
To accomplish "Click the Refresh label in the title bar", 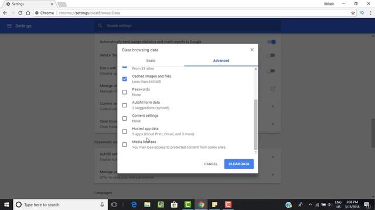I will [x=329, y=4].
